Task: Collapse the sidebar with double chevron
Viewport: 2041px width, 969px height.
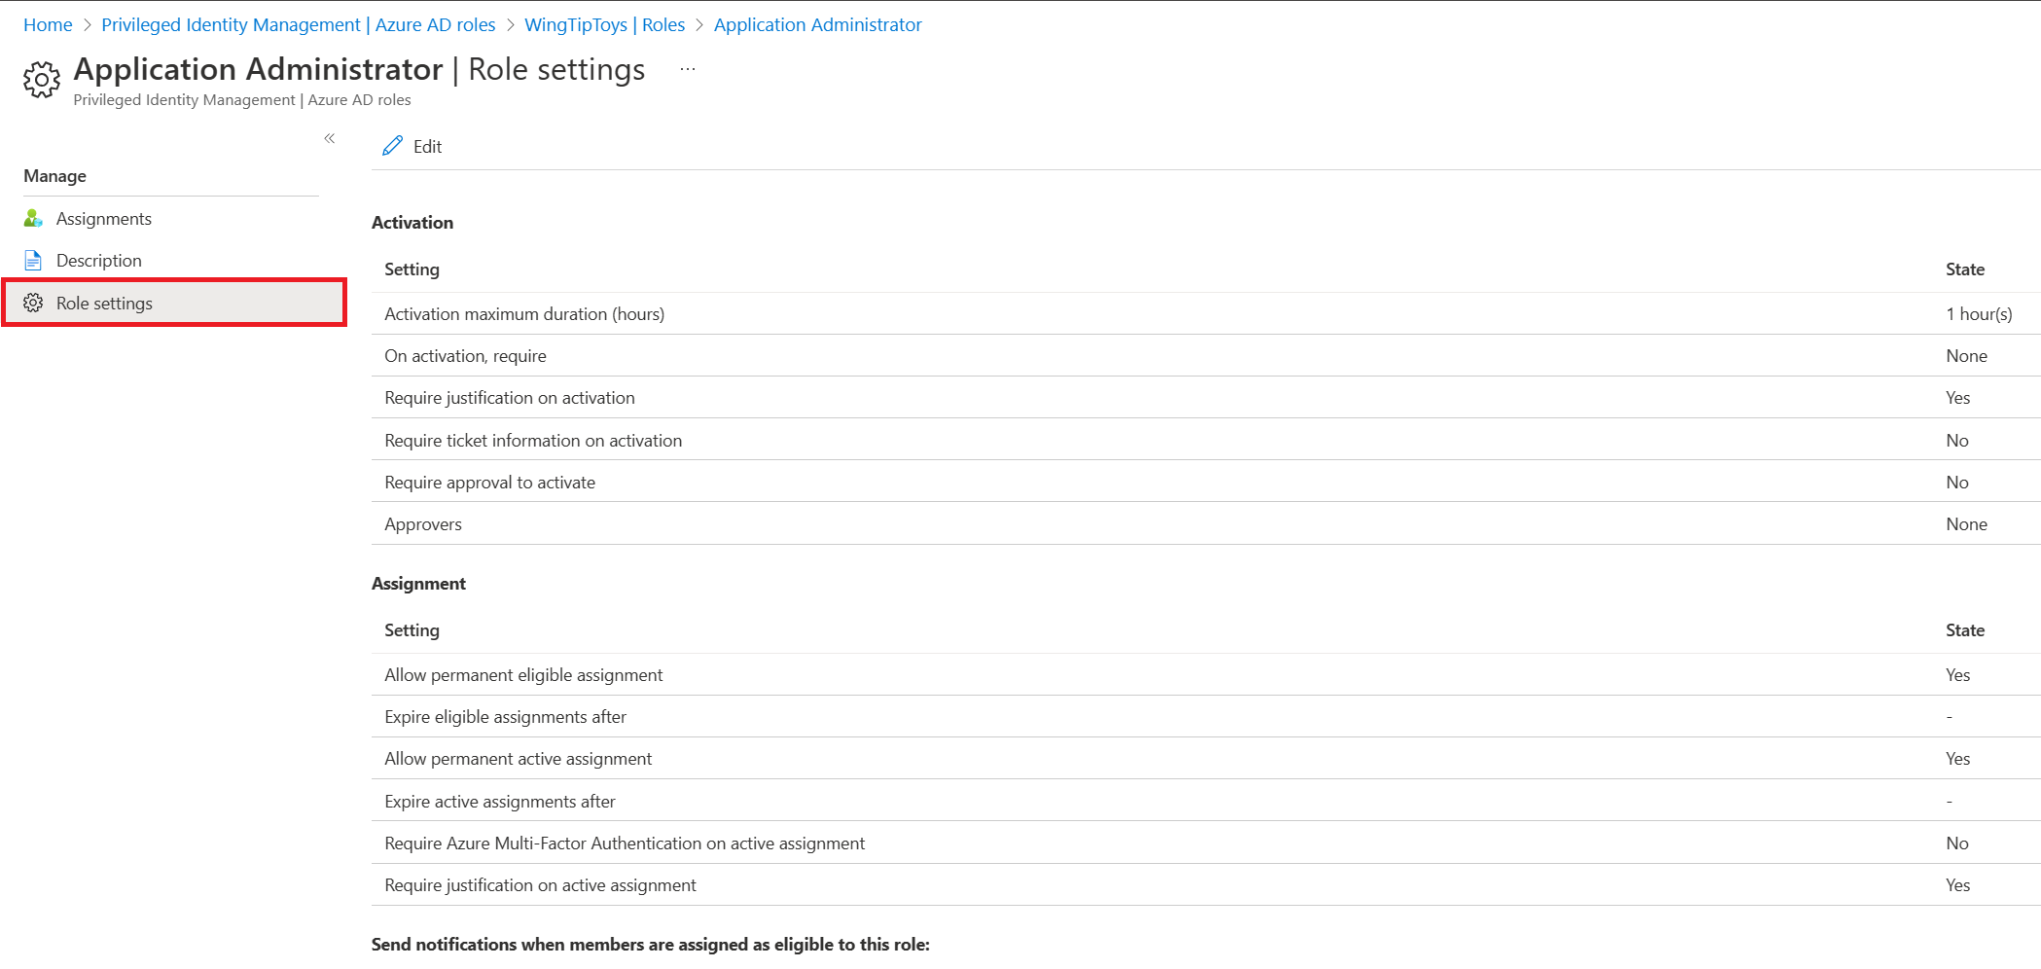Action: [x=330, y=138]
